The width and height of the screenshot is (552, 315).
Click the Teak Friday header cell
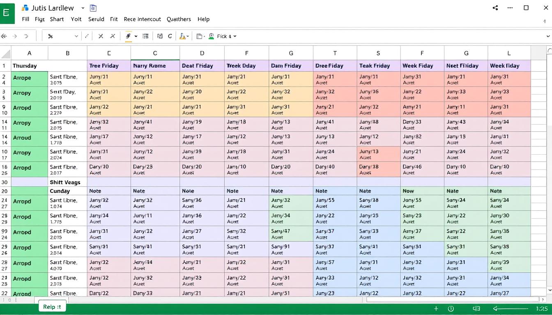click(379, 66)
